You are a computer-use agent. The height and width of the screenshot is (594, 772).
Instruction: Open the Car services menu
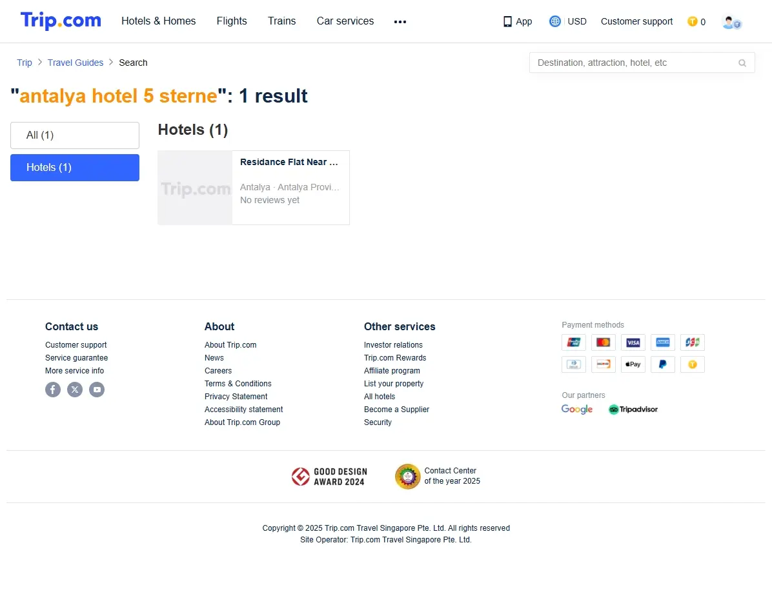click(x=345, y=21)
